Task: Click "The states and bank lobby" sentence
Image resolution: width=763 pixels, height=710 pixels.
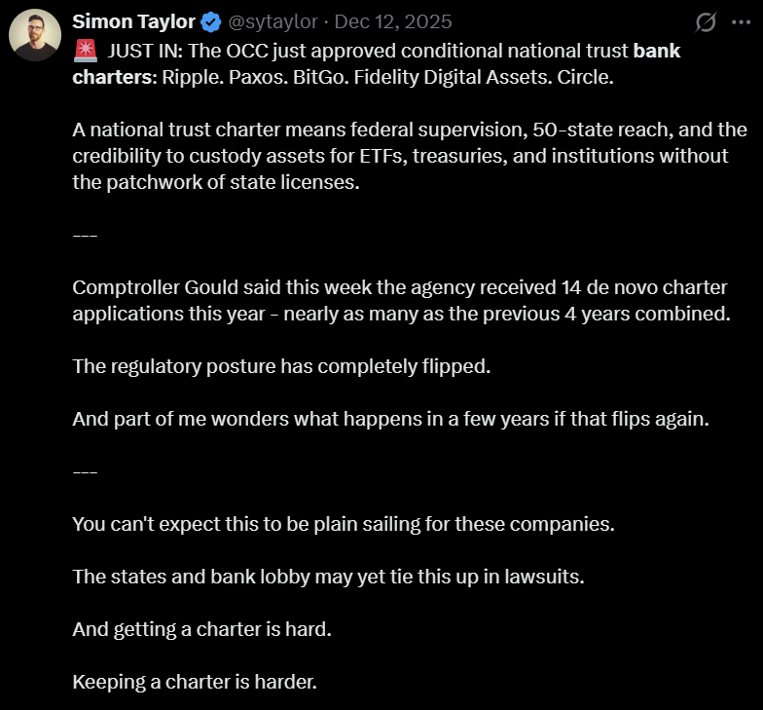Action: 328,576
